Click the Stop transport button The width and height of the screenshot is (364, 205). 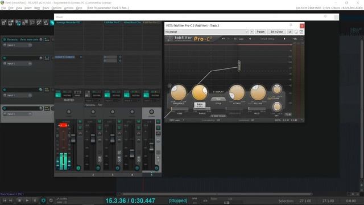pos(19,200)
